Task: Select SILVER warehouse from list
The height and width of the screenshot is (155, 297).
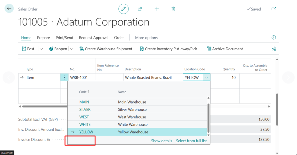Action: (x=85, y=110)
